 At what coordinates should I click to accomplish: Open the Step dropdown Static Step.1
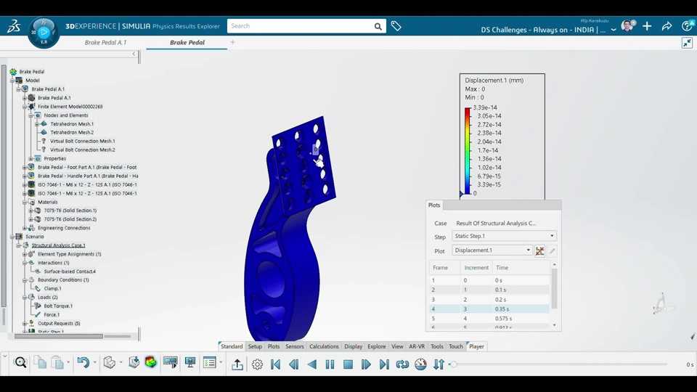504,236
